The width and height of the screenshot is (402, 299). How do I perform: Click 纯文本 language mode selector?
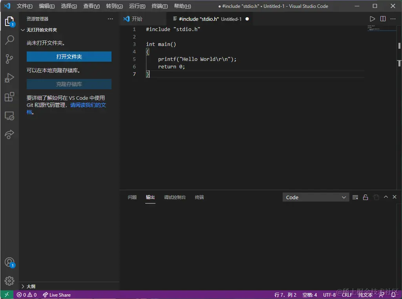click(365, 295)
